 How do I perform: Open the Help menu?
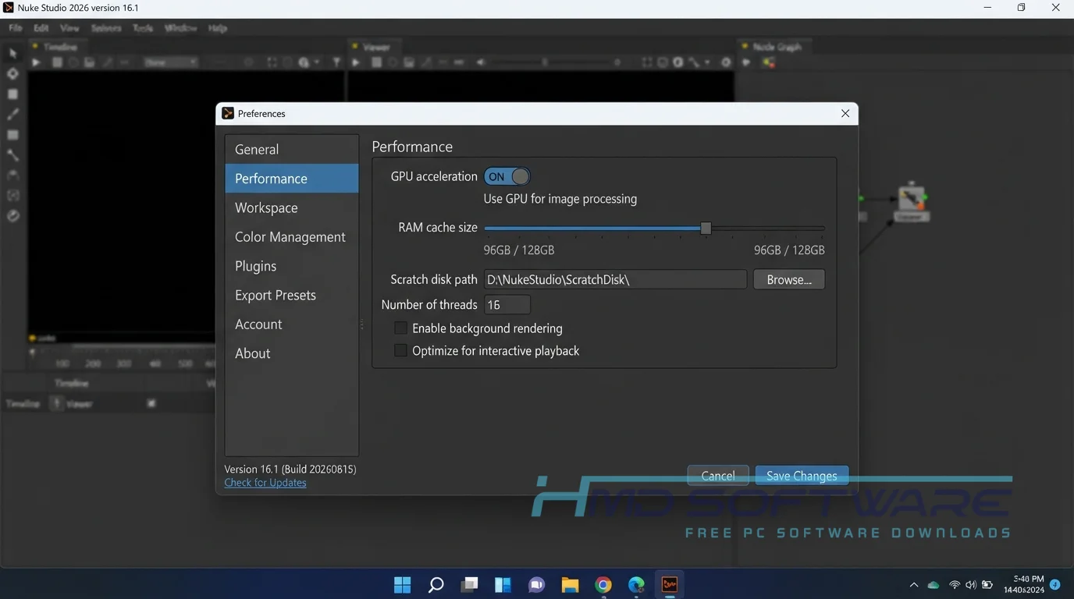pyautogui.click(x=218, y=28)
